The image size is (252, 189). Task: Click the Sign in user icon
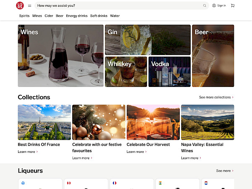pyautogui.click(x=214, y=5)
